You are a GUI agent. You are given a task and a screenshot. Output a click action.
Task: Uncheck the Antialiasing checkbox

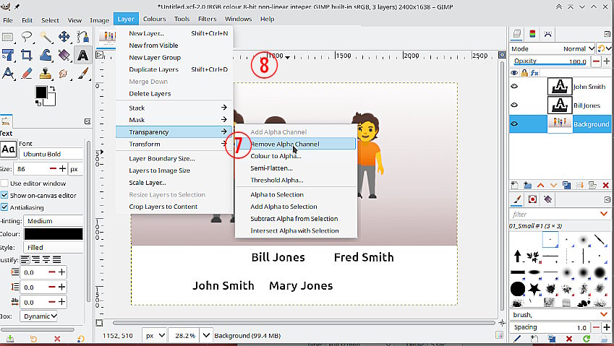click(x=5, y=208)
